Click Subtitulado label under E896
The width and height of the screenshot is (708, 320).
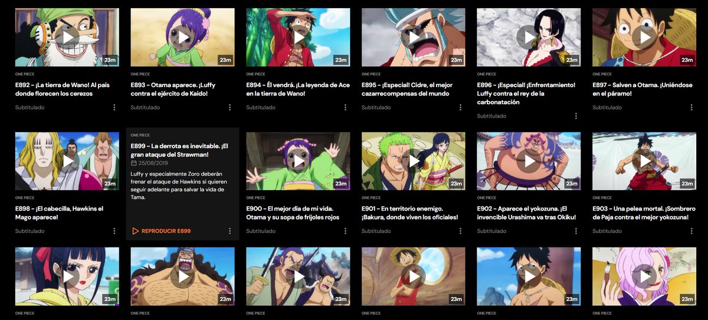click(491, 116)
